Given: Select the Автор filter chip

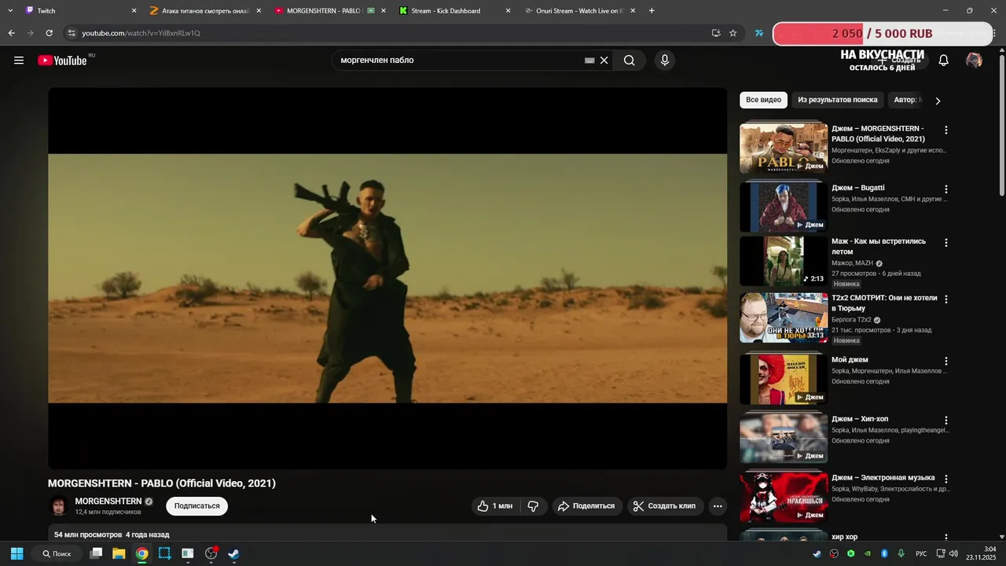Looking at the screenshot, I should 908,100.
